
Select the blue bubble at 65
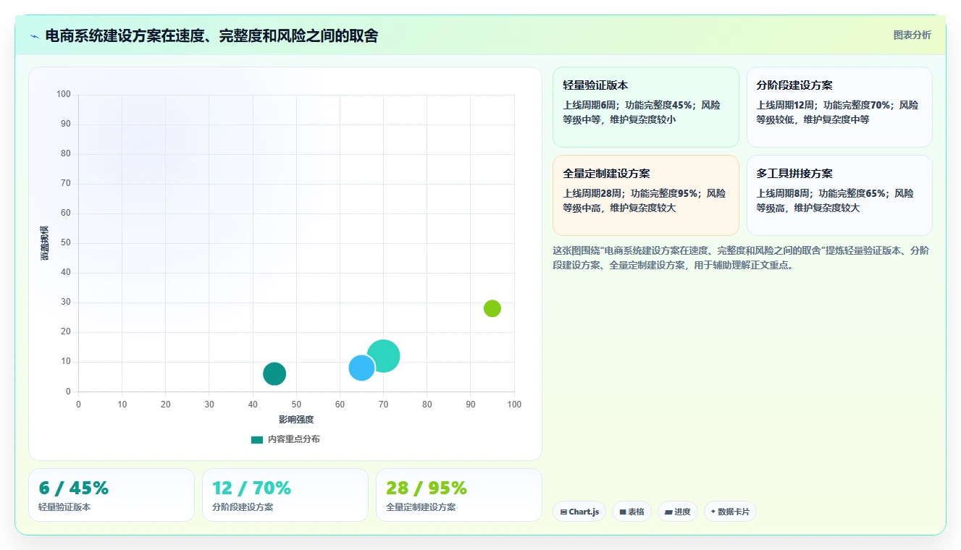[x=361, y=368]
